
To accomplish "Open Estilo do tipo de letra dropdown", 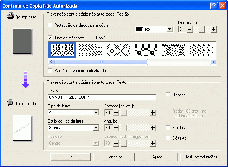I will [73, 128].
